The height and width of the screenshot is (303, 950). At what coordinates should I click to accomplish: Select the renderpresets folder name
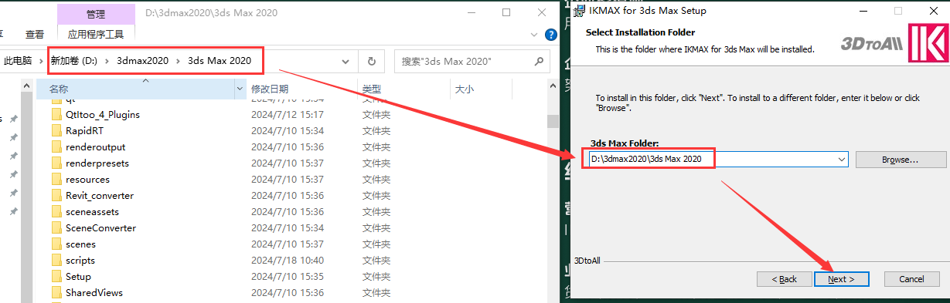click(x=97, y=163)
